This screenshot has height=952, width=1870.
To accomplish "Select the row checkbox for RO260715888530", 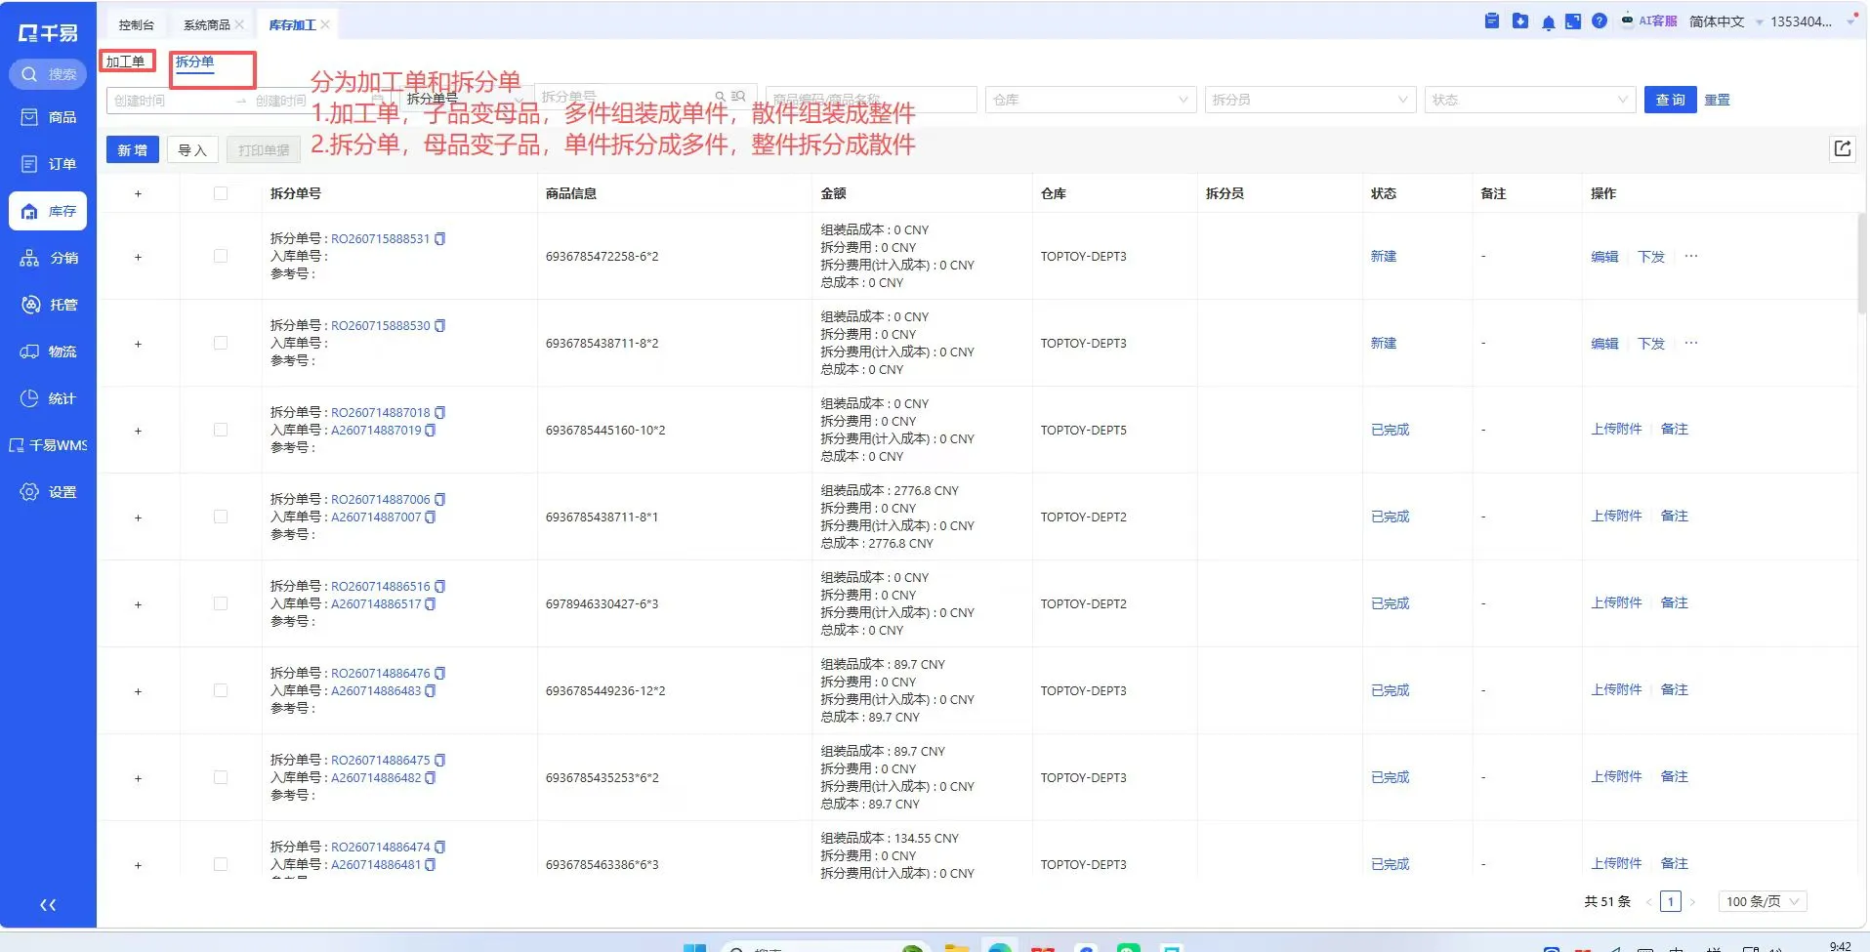I will click(221, 343).
